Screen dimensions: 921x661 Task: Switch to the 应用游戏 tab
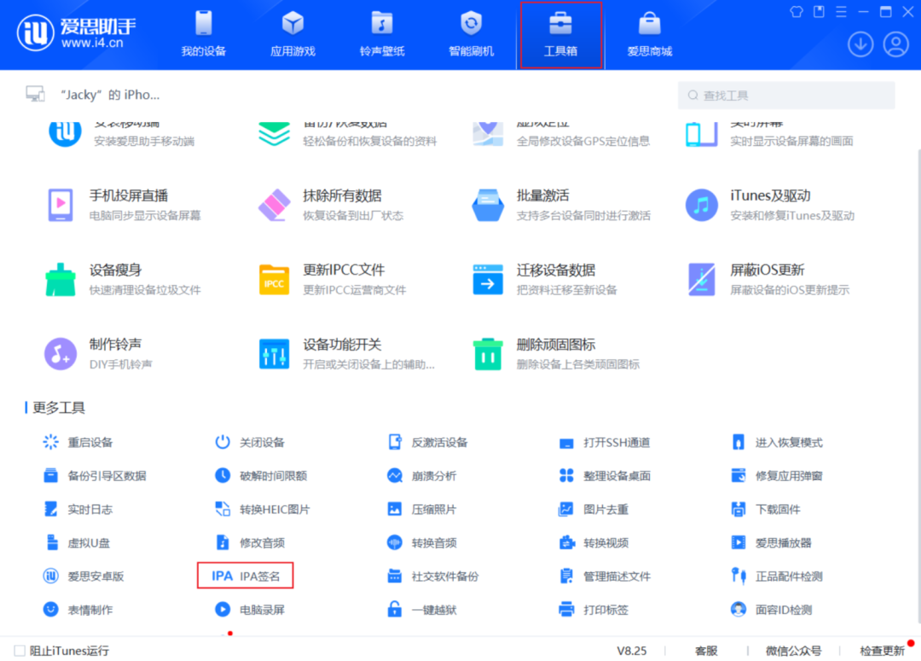click(x=293, y=34)
